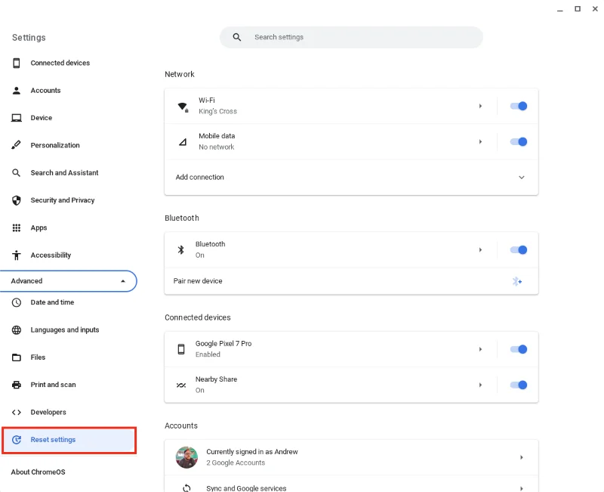The image size is (604, 492).
Task: Select the Wi-Fi network icon
Action: [181, 105]
